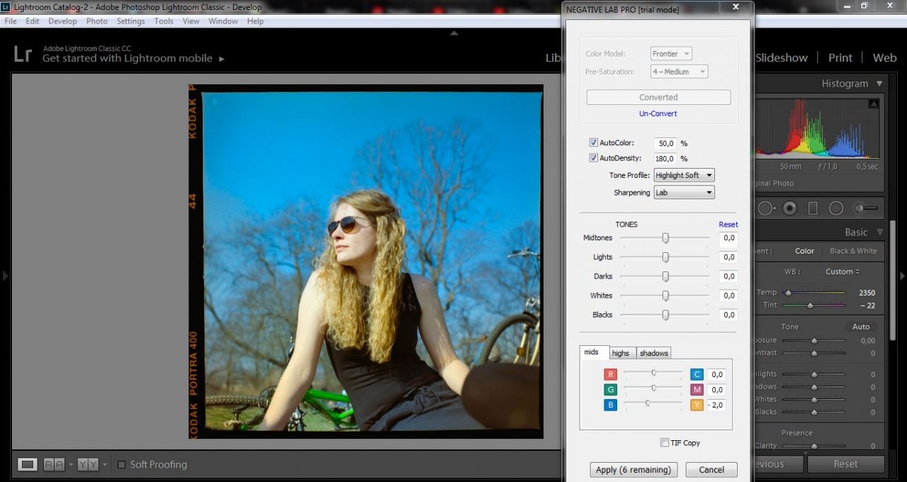The width and height of the screenshot is (907, 482).
Task: Go to the Web module
Action: [x=884, y=58]
